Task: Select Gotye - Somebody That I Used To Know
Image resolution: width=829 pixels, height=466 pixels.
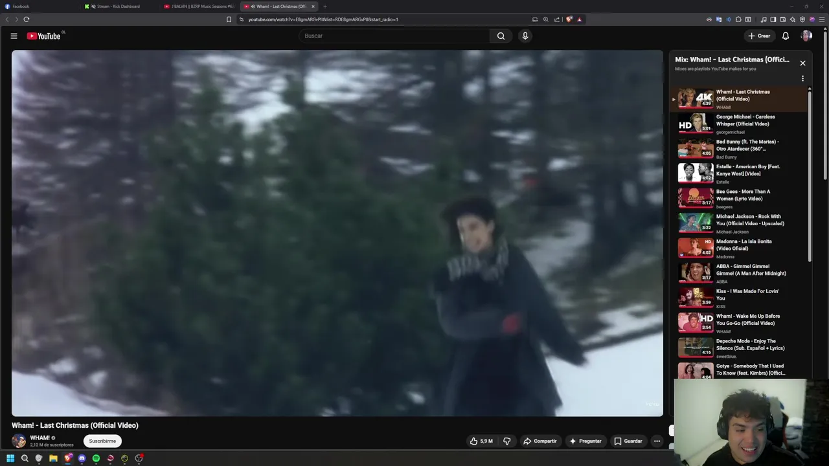Action: 740,370
